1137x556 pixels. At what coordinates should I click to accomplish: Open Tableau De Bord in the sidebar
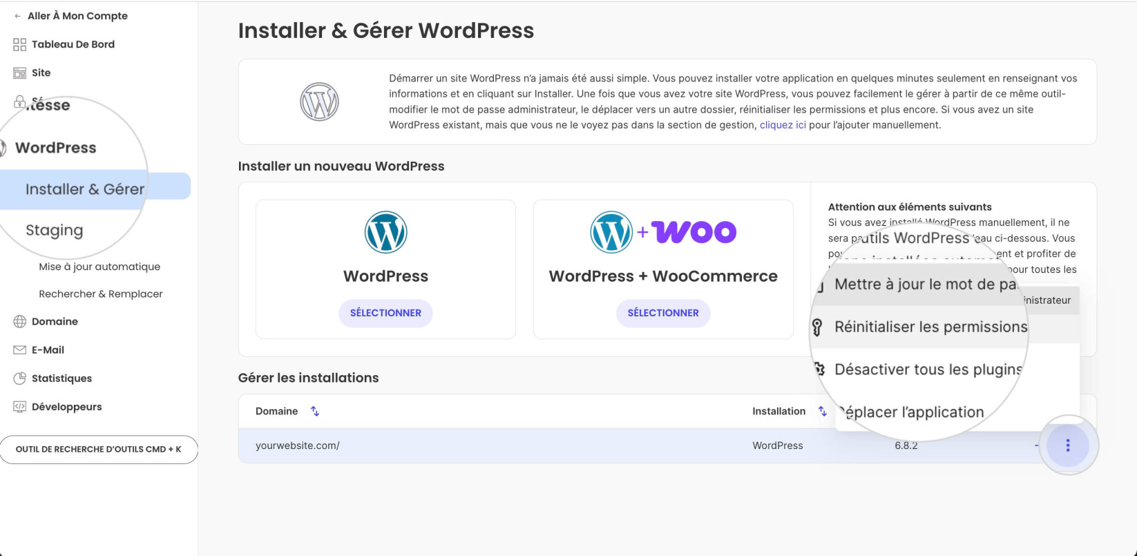(x=73, y=44)
